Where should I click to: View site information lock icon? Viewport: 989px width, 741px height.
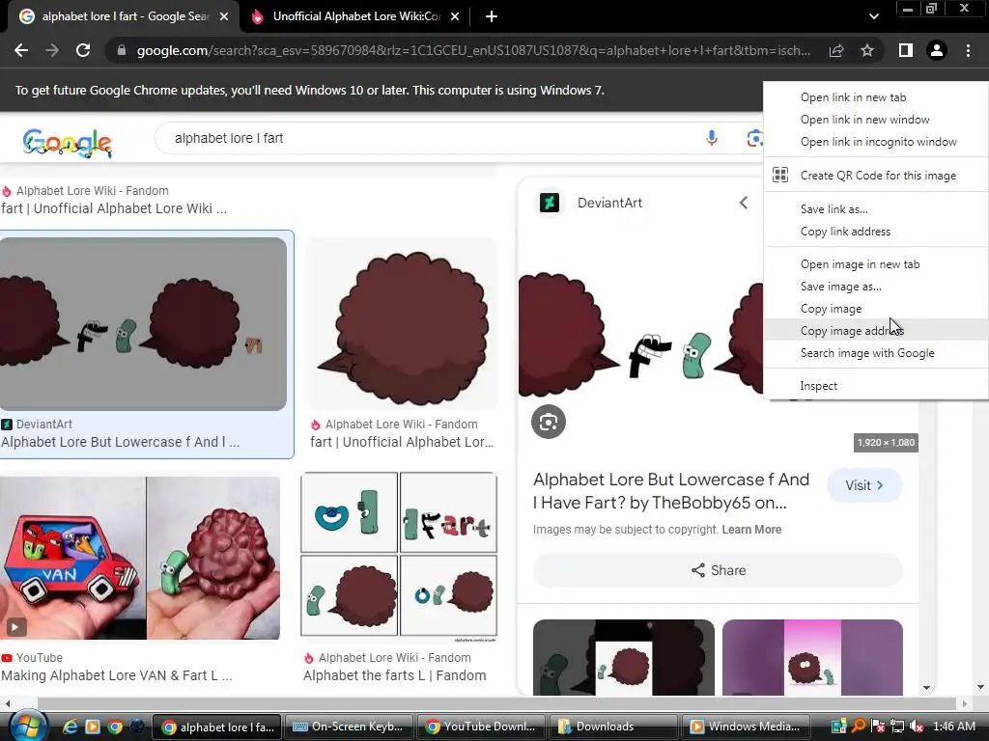(121, 50)
